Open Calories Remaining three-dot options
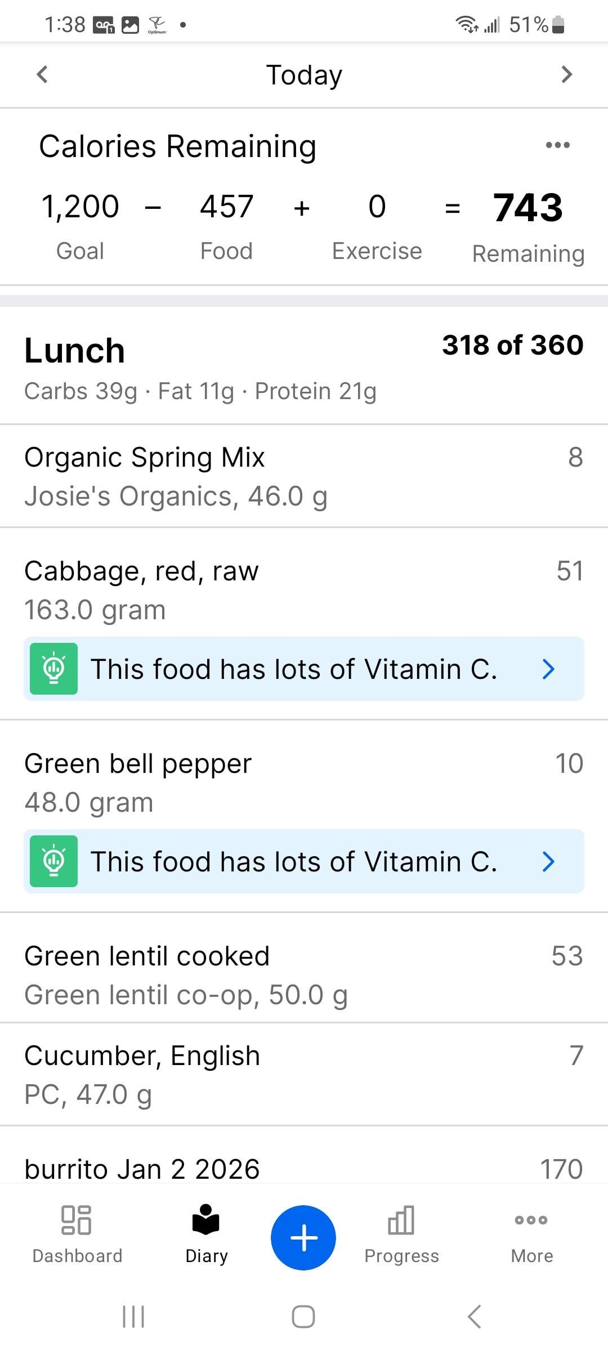 (557, 145)
